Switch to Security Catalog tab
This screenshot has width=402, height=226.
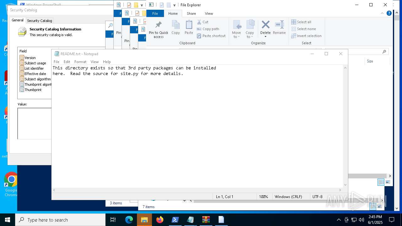(x=40, y=21)
